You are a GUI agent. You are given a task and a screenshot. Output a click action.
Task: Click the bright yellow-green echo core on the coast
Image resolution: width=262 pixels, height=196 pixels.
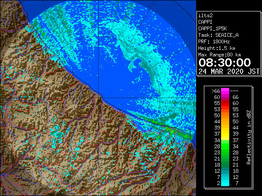(x=172, y=131)
